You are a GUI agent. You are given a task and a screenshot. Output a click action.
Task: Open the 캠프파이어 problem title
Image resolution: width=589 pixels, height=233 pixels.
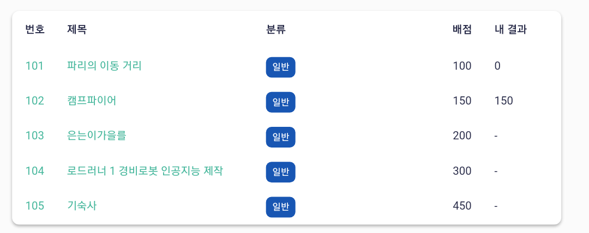tap(92, 101)
